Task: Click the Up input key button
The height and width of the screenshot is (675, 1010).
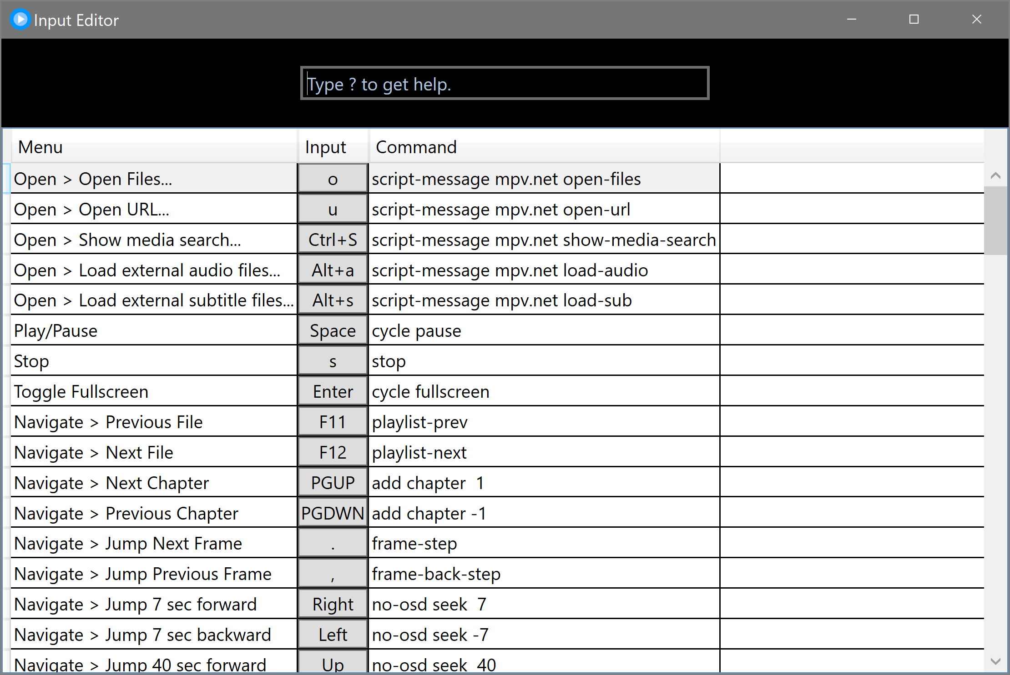Action: (x=333, y=662)
